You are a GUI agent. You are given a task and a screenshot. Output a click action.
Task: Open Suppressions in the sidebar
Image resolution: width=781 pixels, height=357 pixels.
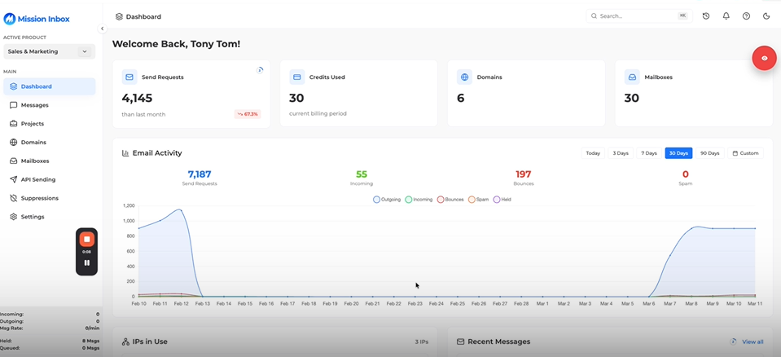click(50, 198)
